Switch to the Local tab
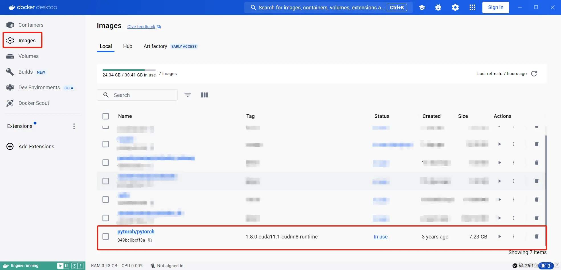 [106, 46]
